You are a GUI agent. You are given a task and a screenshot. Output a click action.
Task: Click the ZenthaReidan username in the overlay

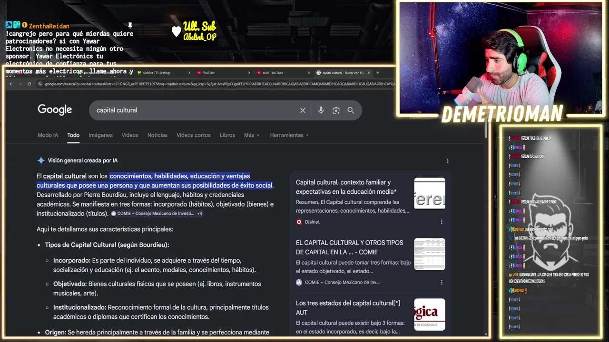[x=49, y=26]
